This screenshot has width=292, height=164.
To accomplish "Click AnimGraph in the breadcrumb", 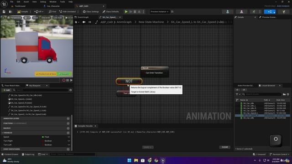I will 124,22.
